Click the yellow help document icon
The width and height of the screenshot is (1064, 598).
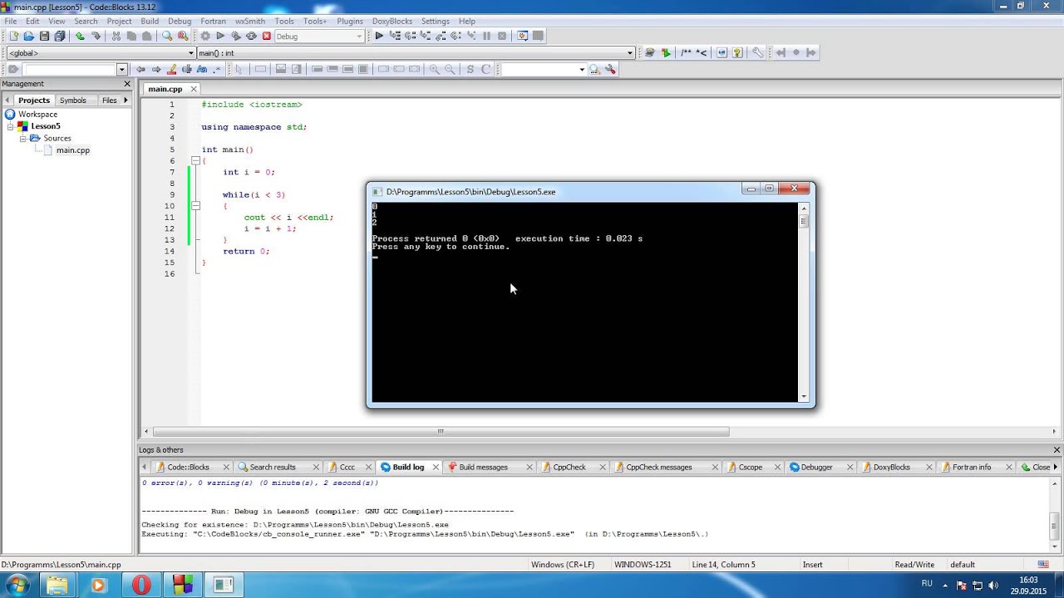point(737,52)
